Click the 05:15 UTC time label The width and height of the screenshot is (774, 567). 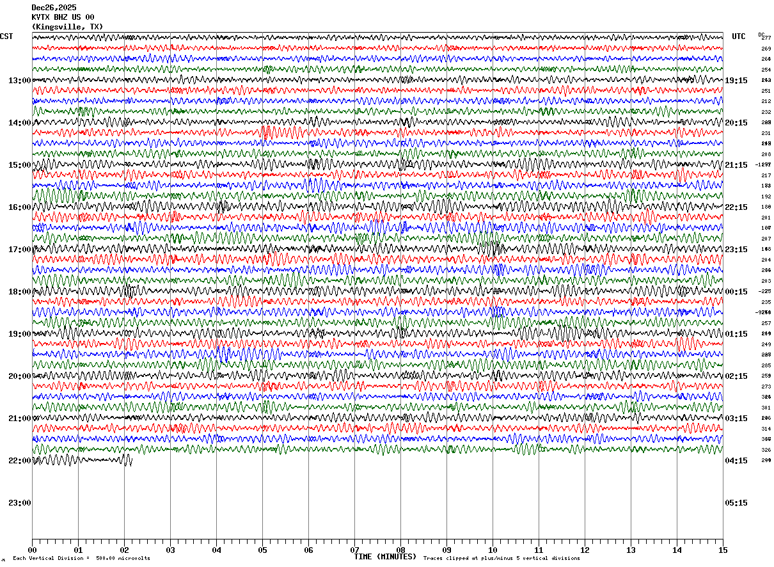click(x=736, y=503)
